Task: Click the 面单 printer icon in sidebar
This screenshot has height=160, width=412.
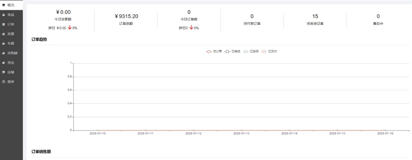Action: 3,82
